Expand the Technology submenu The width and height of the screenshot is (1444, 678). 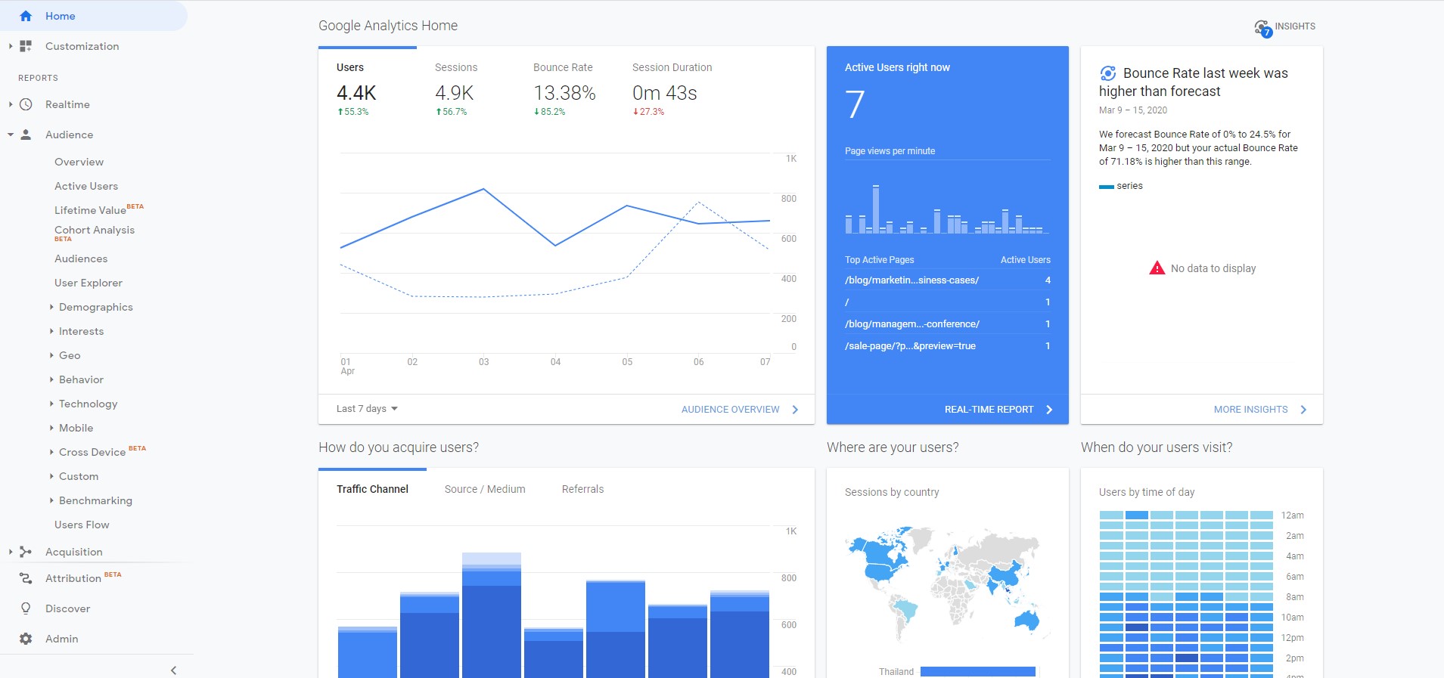tap(51, 404)
